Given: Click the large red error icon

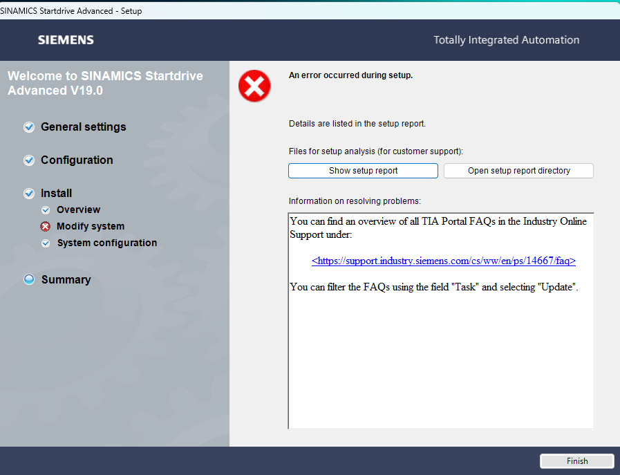Looking at the screenshot, I should pyautogui.click(x=254, y=86).
